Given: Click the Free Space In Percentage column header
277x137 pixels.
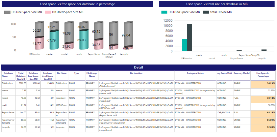Looking at the screenshot, I should click(263, 75).
